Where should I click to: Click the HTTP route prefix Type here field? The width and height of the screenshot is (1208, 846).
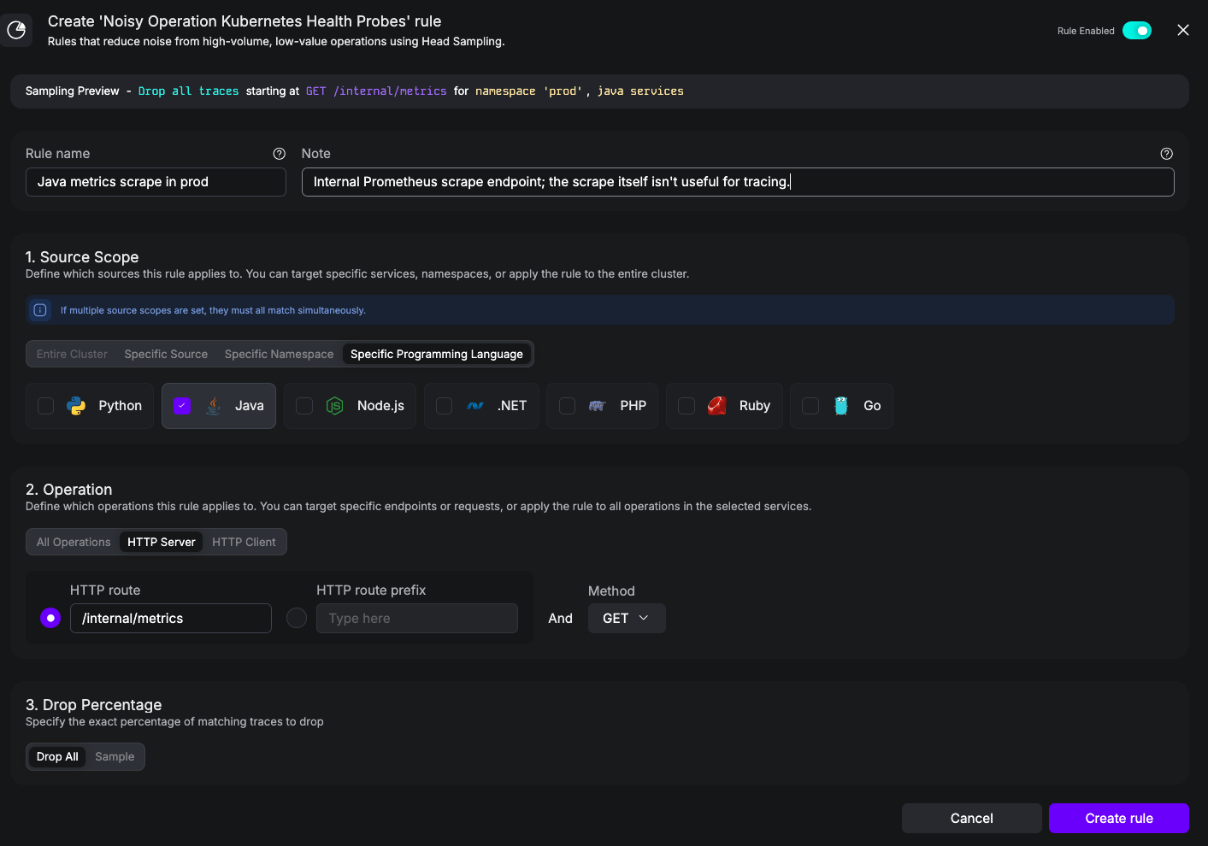tap(417, 618)
